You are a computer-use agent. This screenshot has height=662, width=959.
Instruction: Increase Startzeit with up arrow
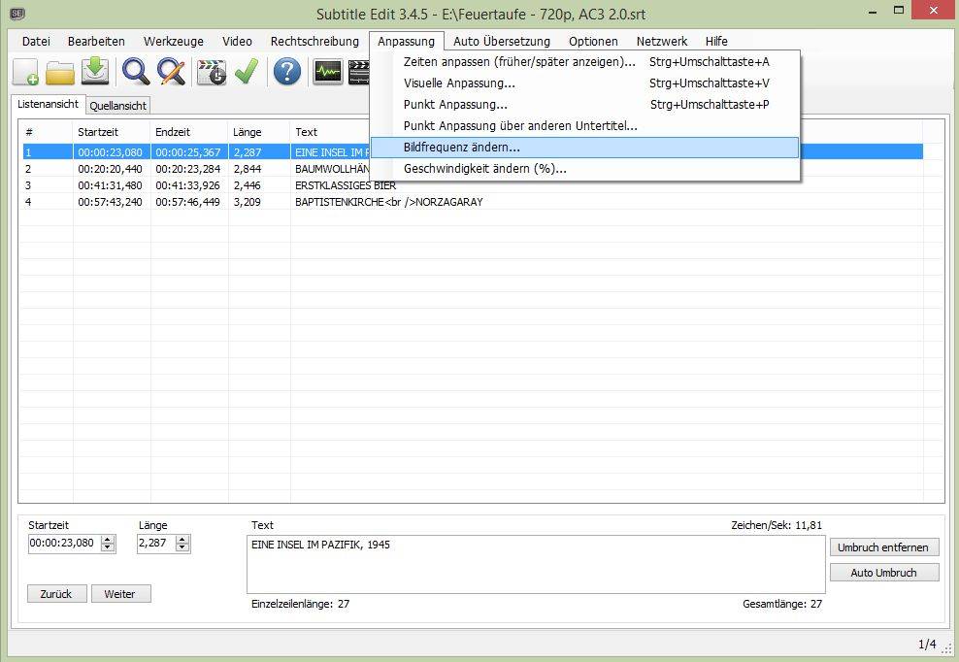pyautogui.click(x=108, y=539)
